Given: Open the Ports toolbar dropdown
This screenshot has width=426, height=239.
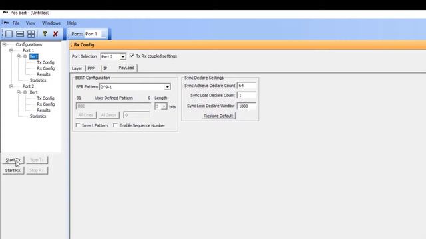Looking at the screenshot, I should point(104,34).
